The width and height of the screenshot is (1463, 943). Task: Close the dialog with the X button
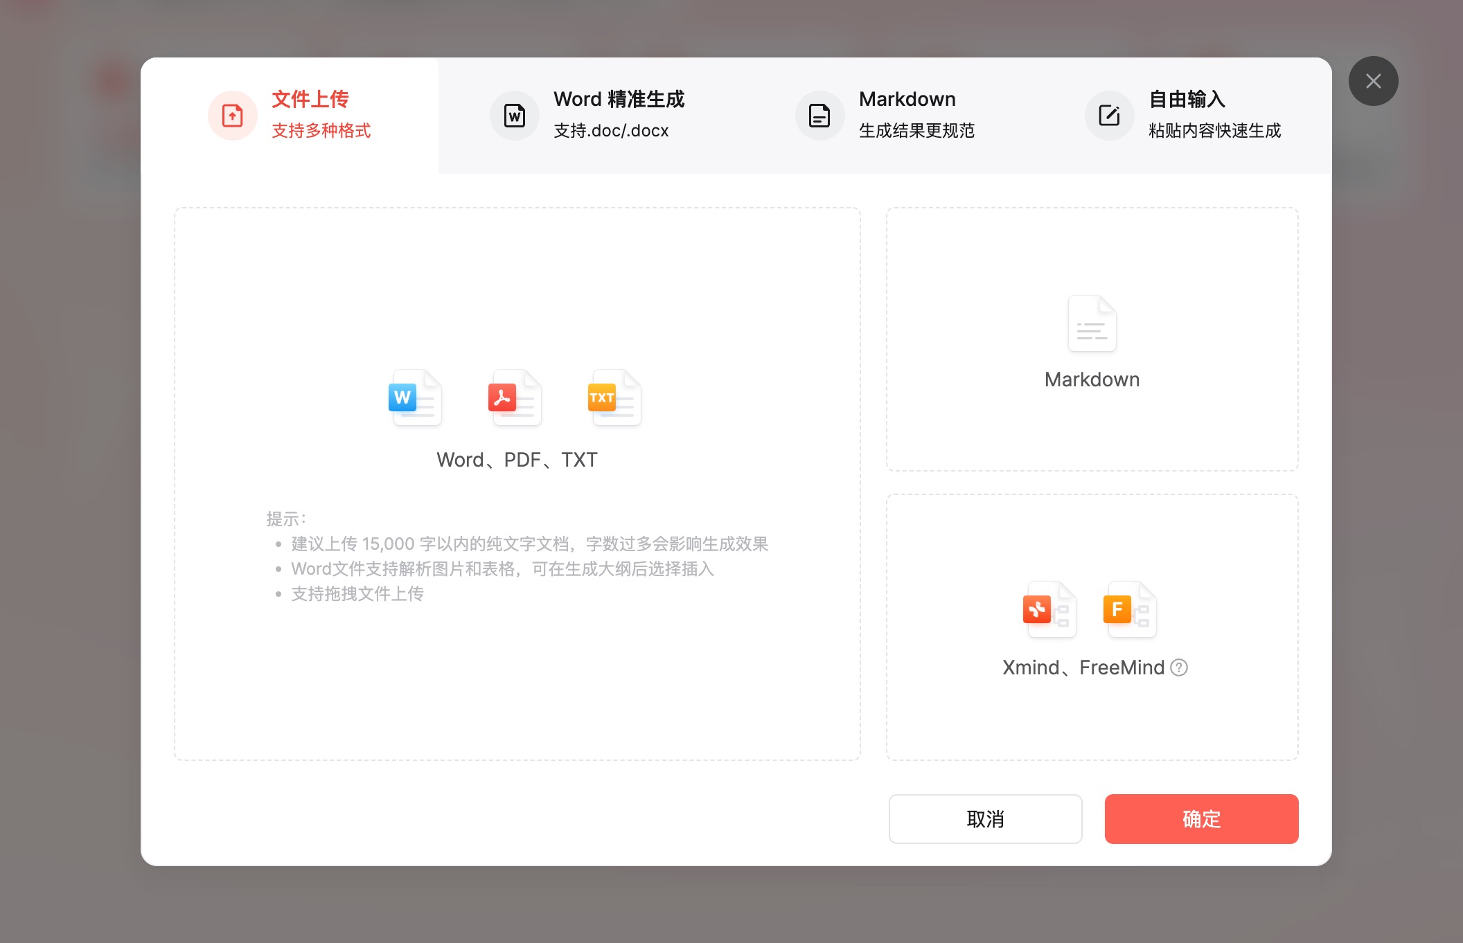point(1374,80)
